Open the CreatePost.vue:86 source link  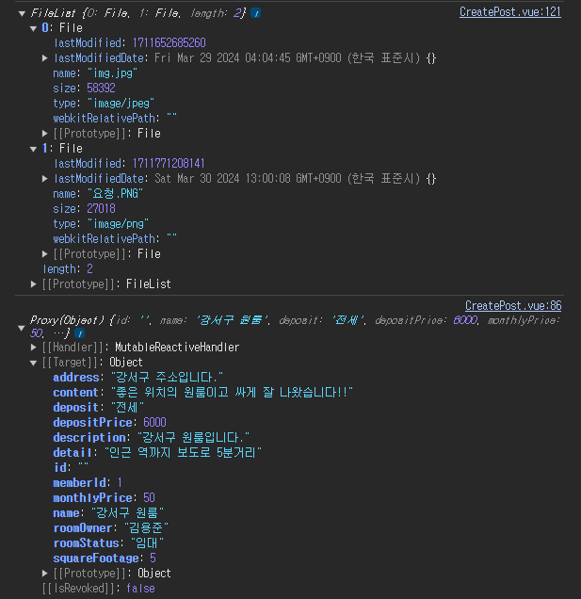click(x=513, y=305)
